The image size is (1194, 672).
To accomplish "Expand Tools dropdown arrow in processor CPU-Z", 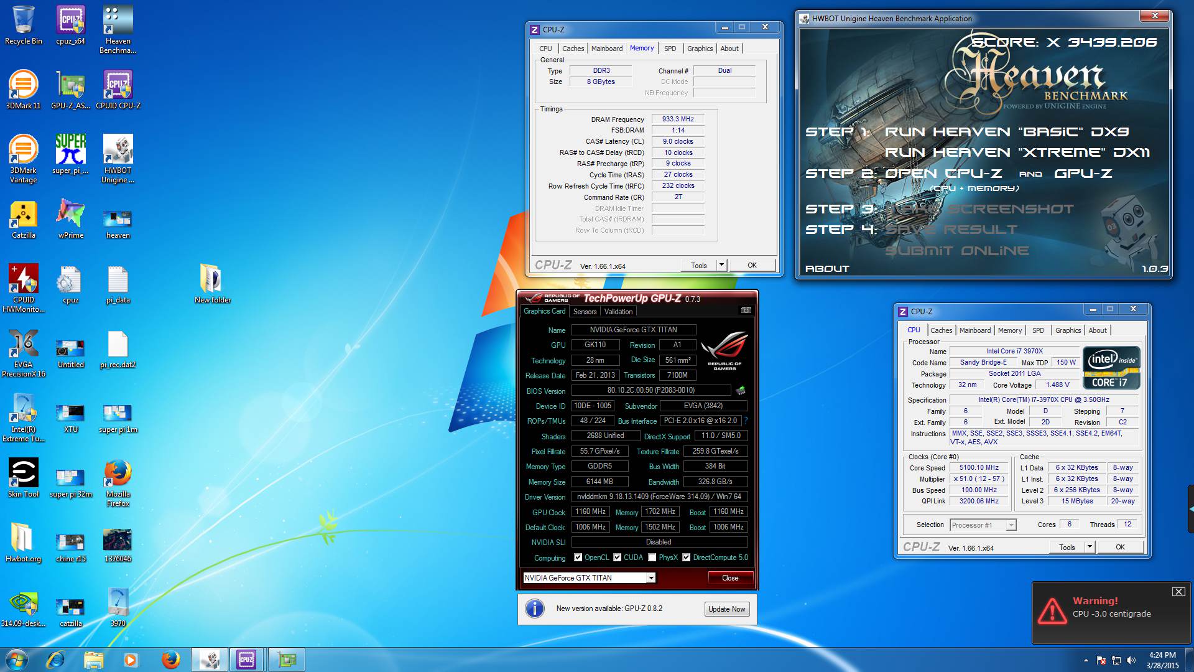I will pos(1090,547).
